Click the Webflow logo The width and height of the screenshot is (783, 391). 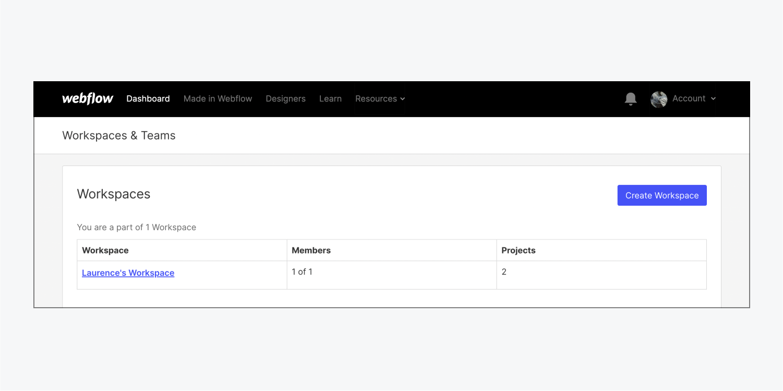88,98
